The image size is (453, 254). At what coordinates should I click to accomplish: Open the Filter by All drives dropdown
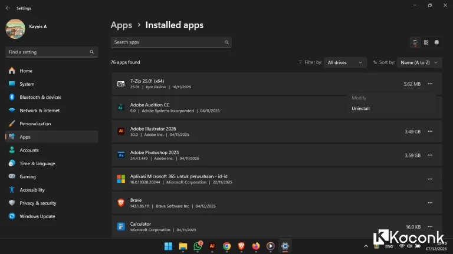[345, 62]
